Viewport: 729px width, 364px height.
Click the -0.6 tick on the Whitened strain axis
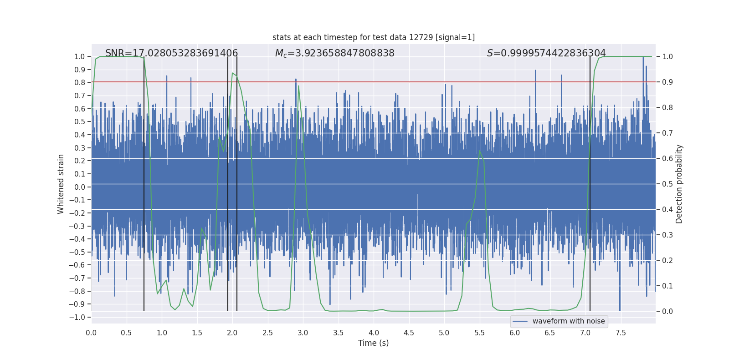tap(77, 265)
